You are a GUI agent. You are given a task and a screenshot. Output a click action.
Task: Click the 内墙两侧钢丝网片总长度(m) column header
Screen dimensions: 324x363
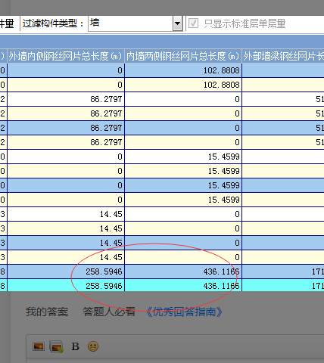(183, 56)
